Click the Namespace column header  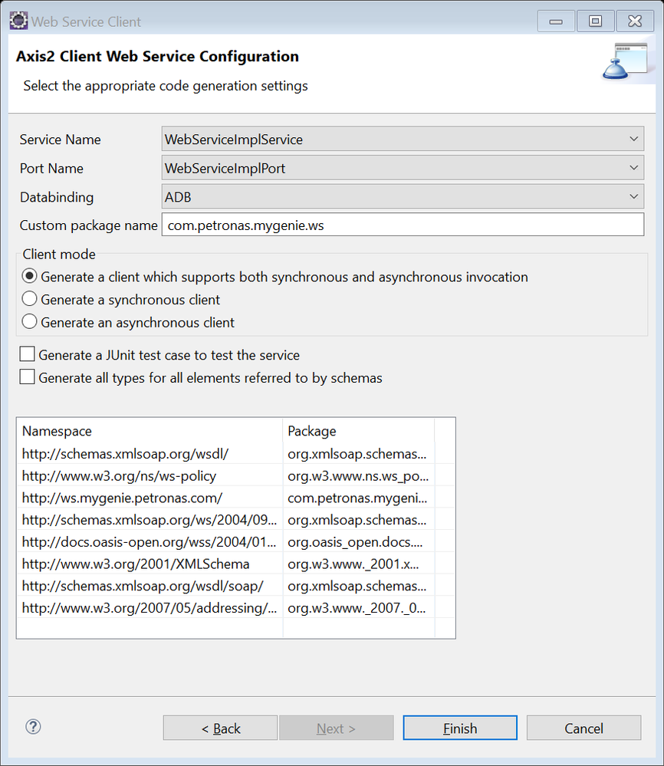tap(150, 431)
